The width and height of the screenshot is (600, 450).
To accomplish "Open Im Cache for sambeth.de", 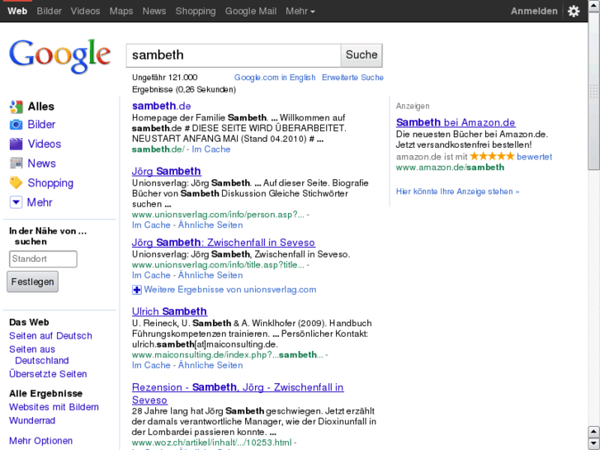I will point(210,149).
